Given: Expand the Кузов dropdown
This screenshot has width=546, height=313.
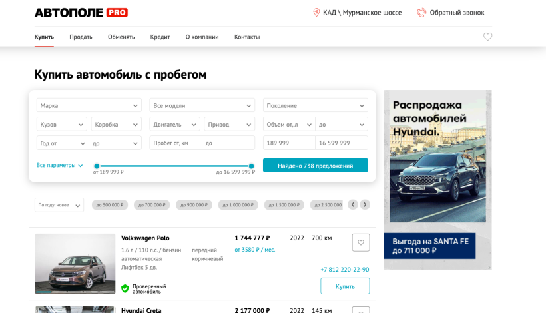Looking at the screenshot, I should pyautogui.click(x=62, y=124).
